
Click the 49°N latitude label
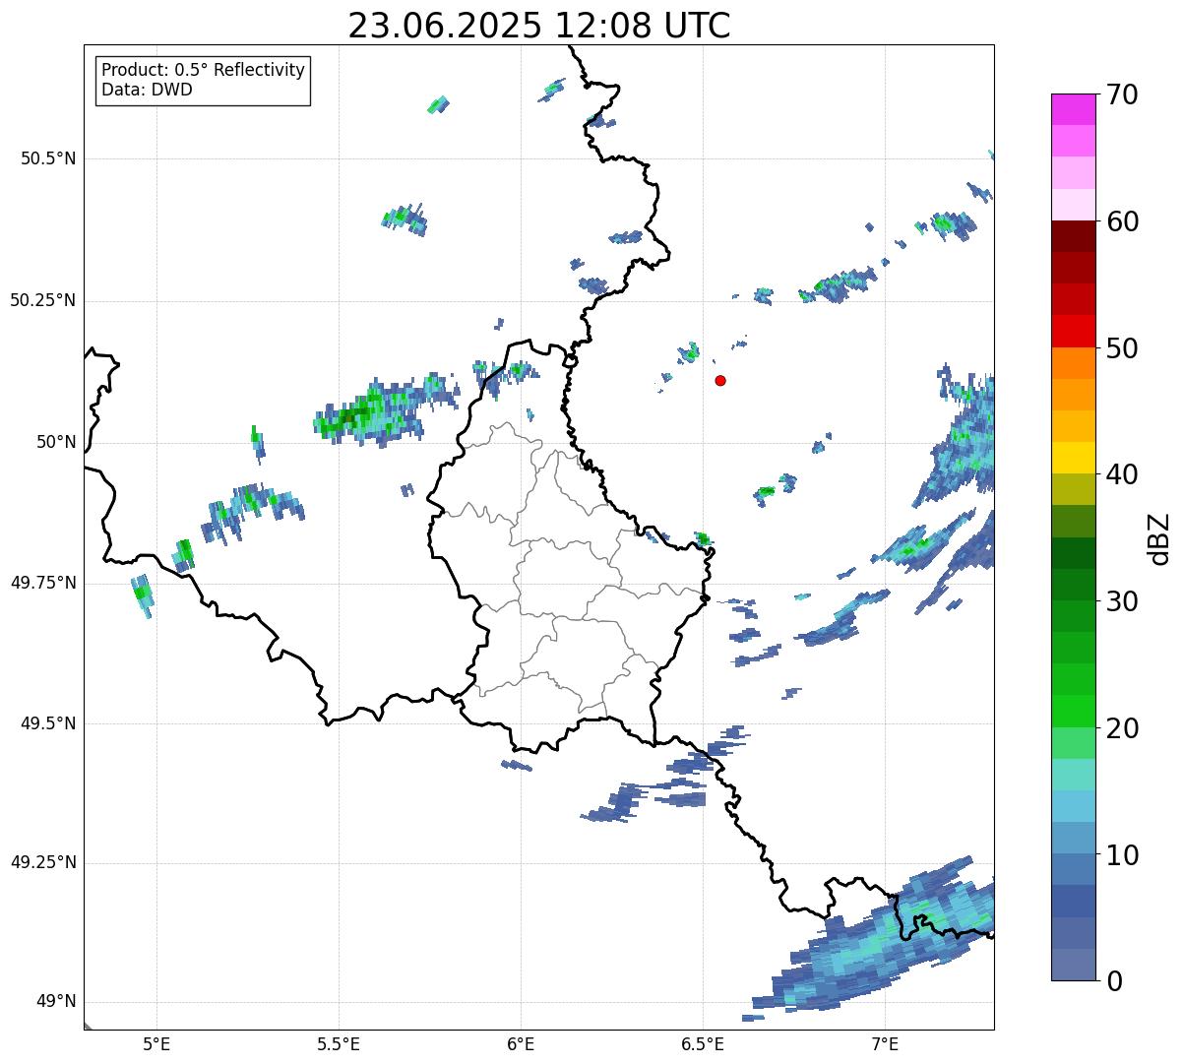tap(56, 1002)
